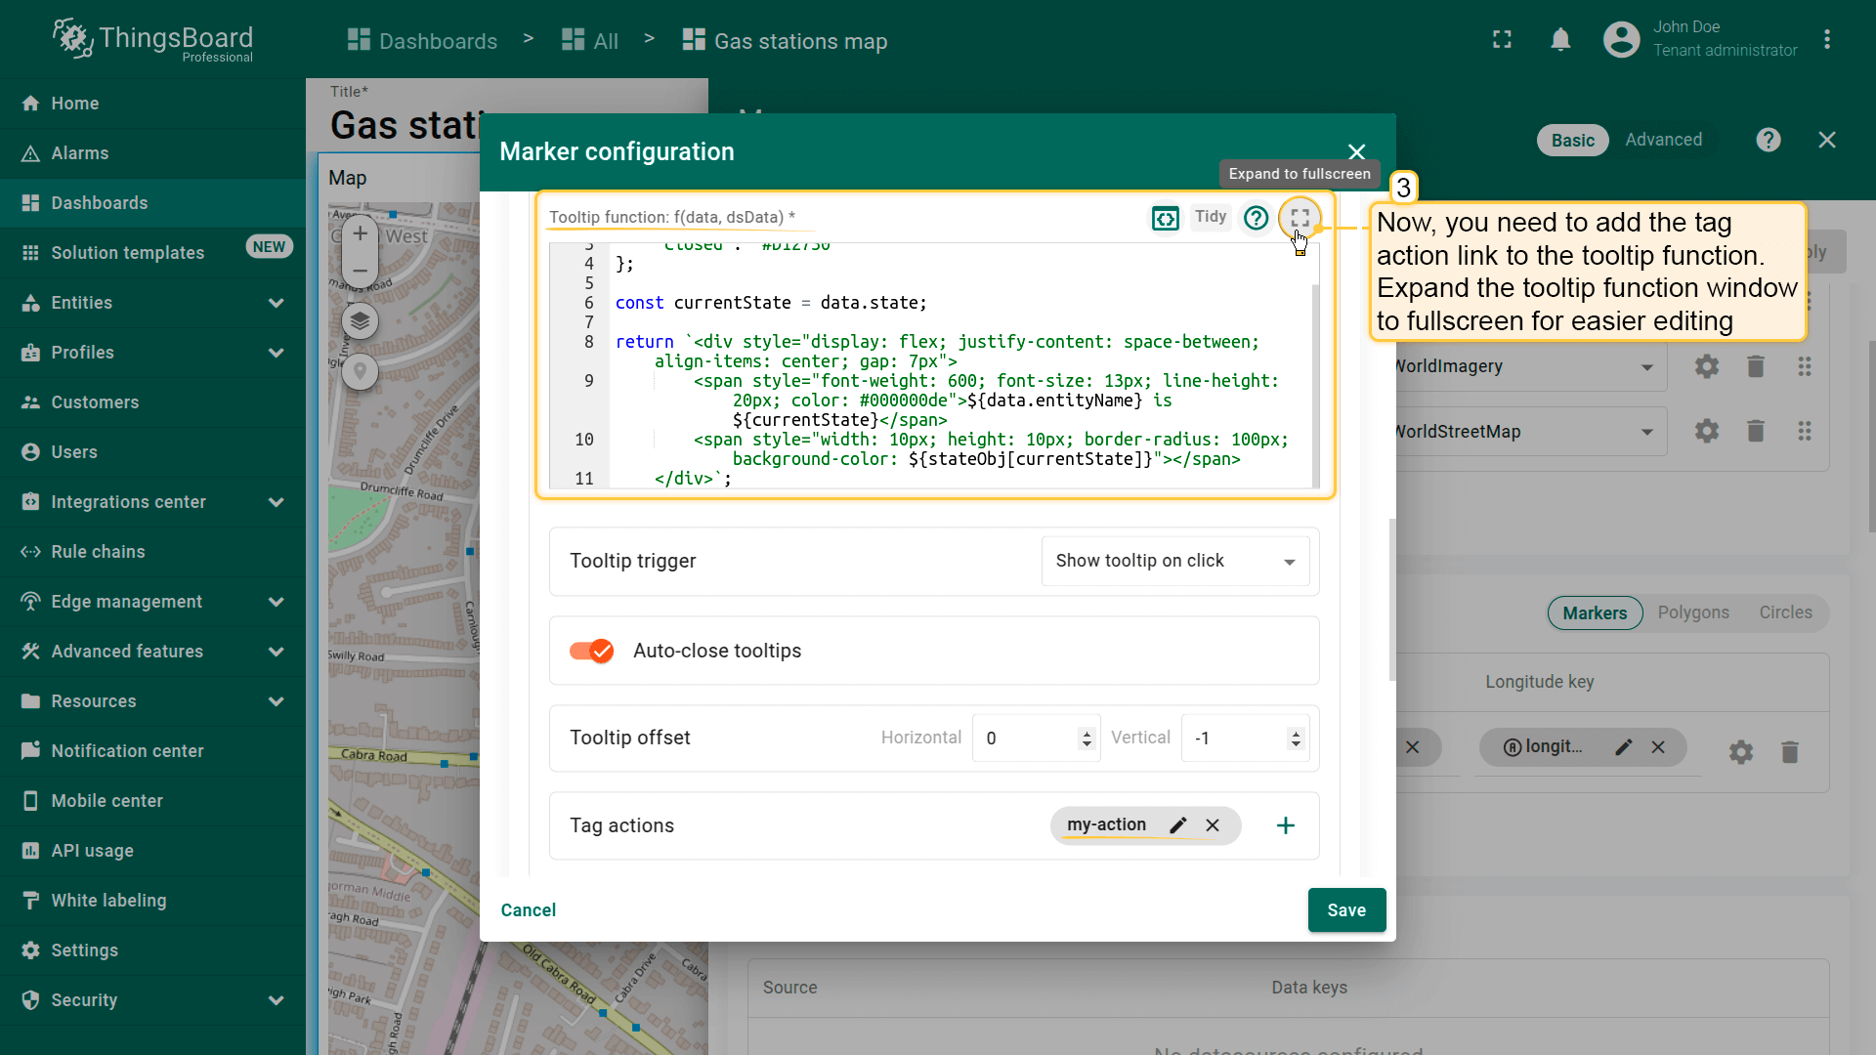This screenshot has height=1055, width=1876.
Task: Switch to Advanced mode
Action: [x=1663, y=140]
